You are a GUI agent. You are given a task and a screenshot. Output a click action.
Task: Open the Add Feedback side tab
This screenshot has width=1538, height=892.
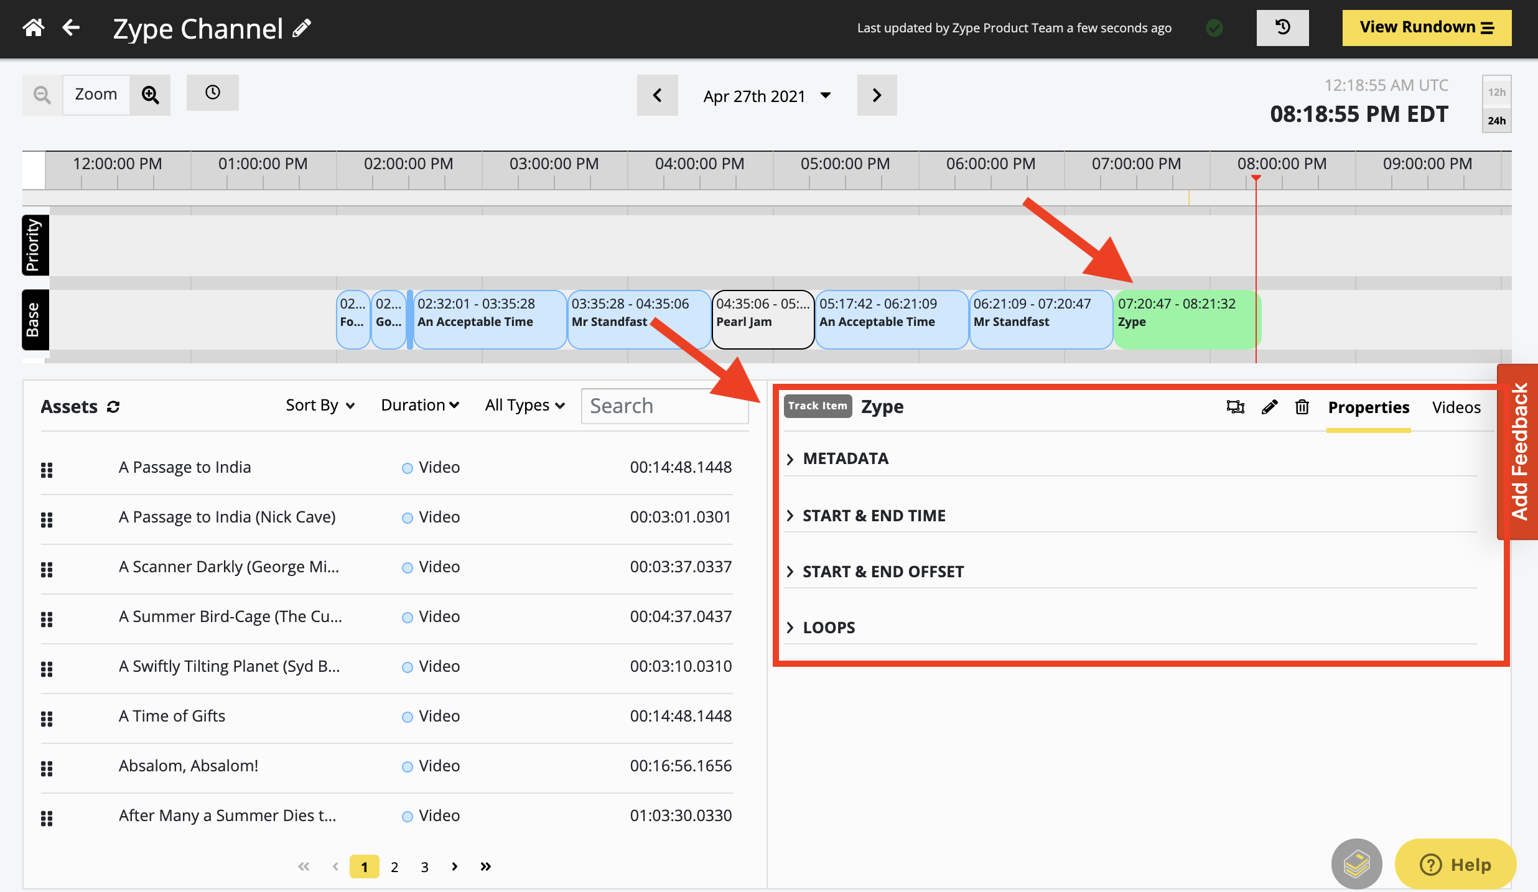point(1519,452)
